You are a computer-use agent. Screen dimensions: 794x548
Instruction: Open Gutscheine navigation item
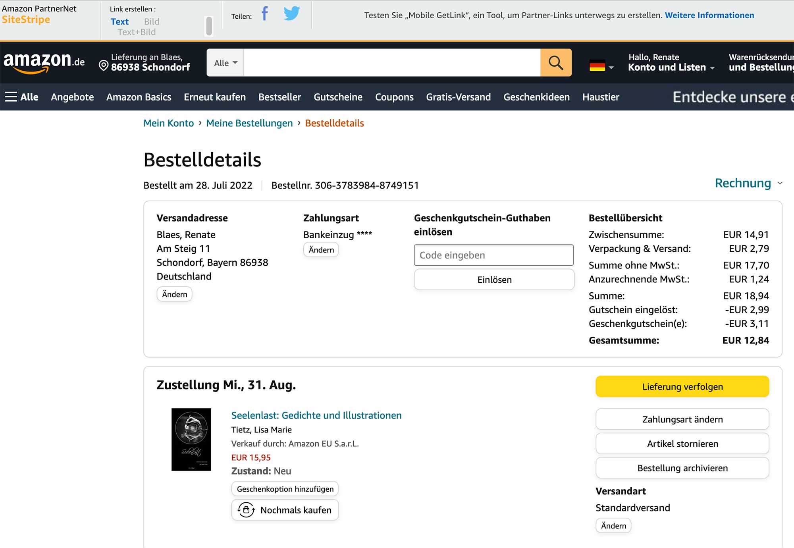pos(338,97)
